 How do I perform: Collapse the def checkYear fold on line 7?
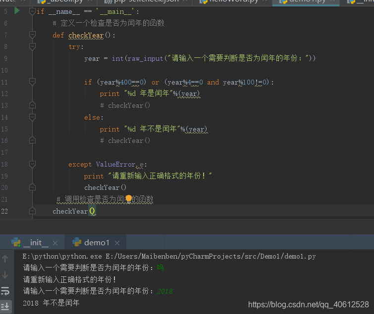(x=32, y=35)
